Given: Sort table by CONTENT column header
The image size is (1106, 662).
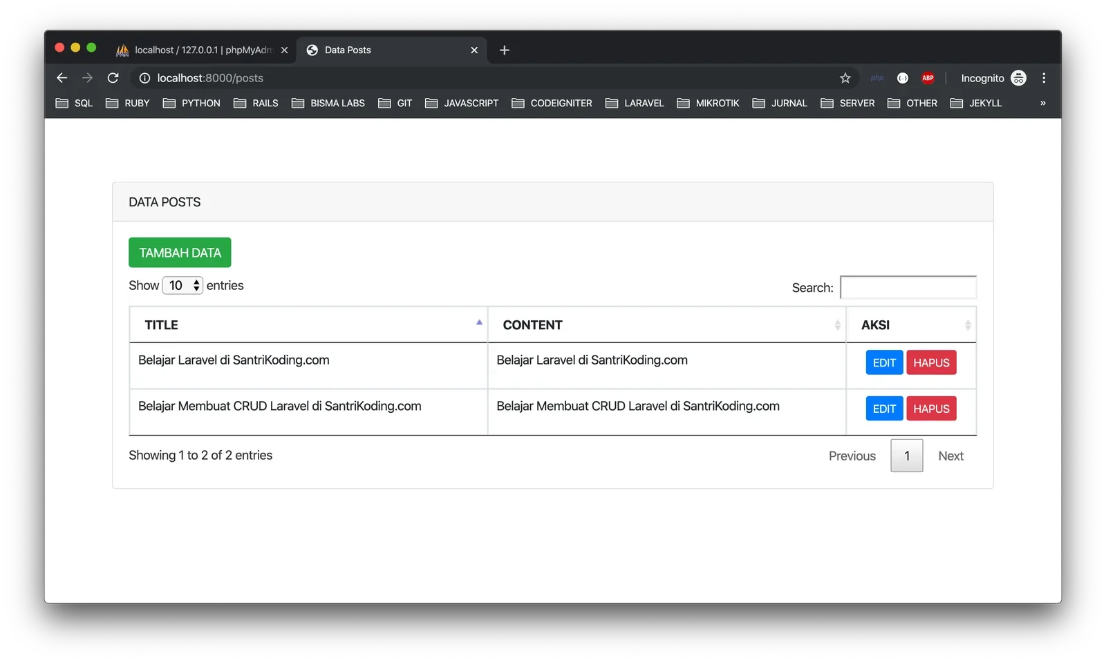Looking at the screenshot, I should (x=666, y=324).
